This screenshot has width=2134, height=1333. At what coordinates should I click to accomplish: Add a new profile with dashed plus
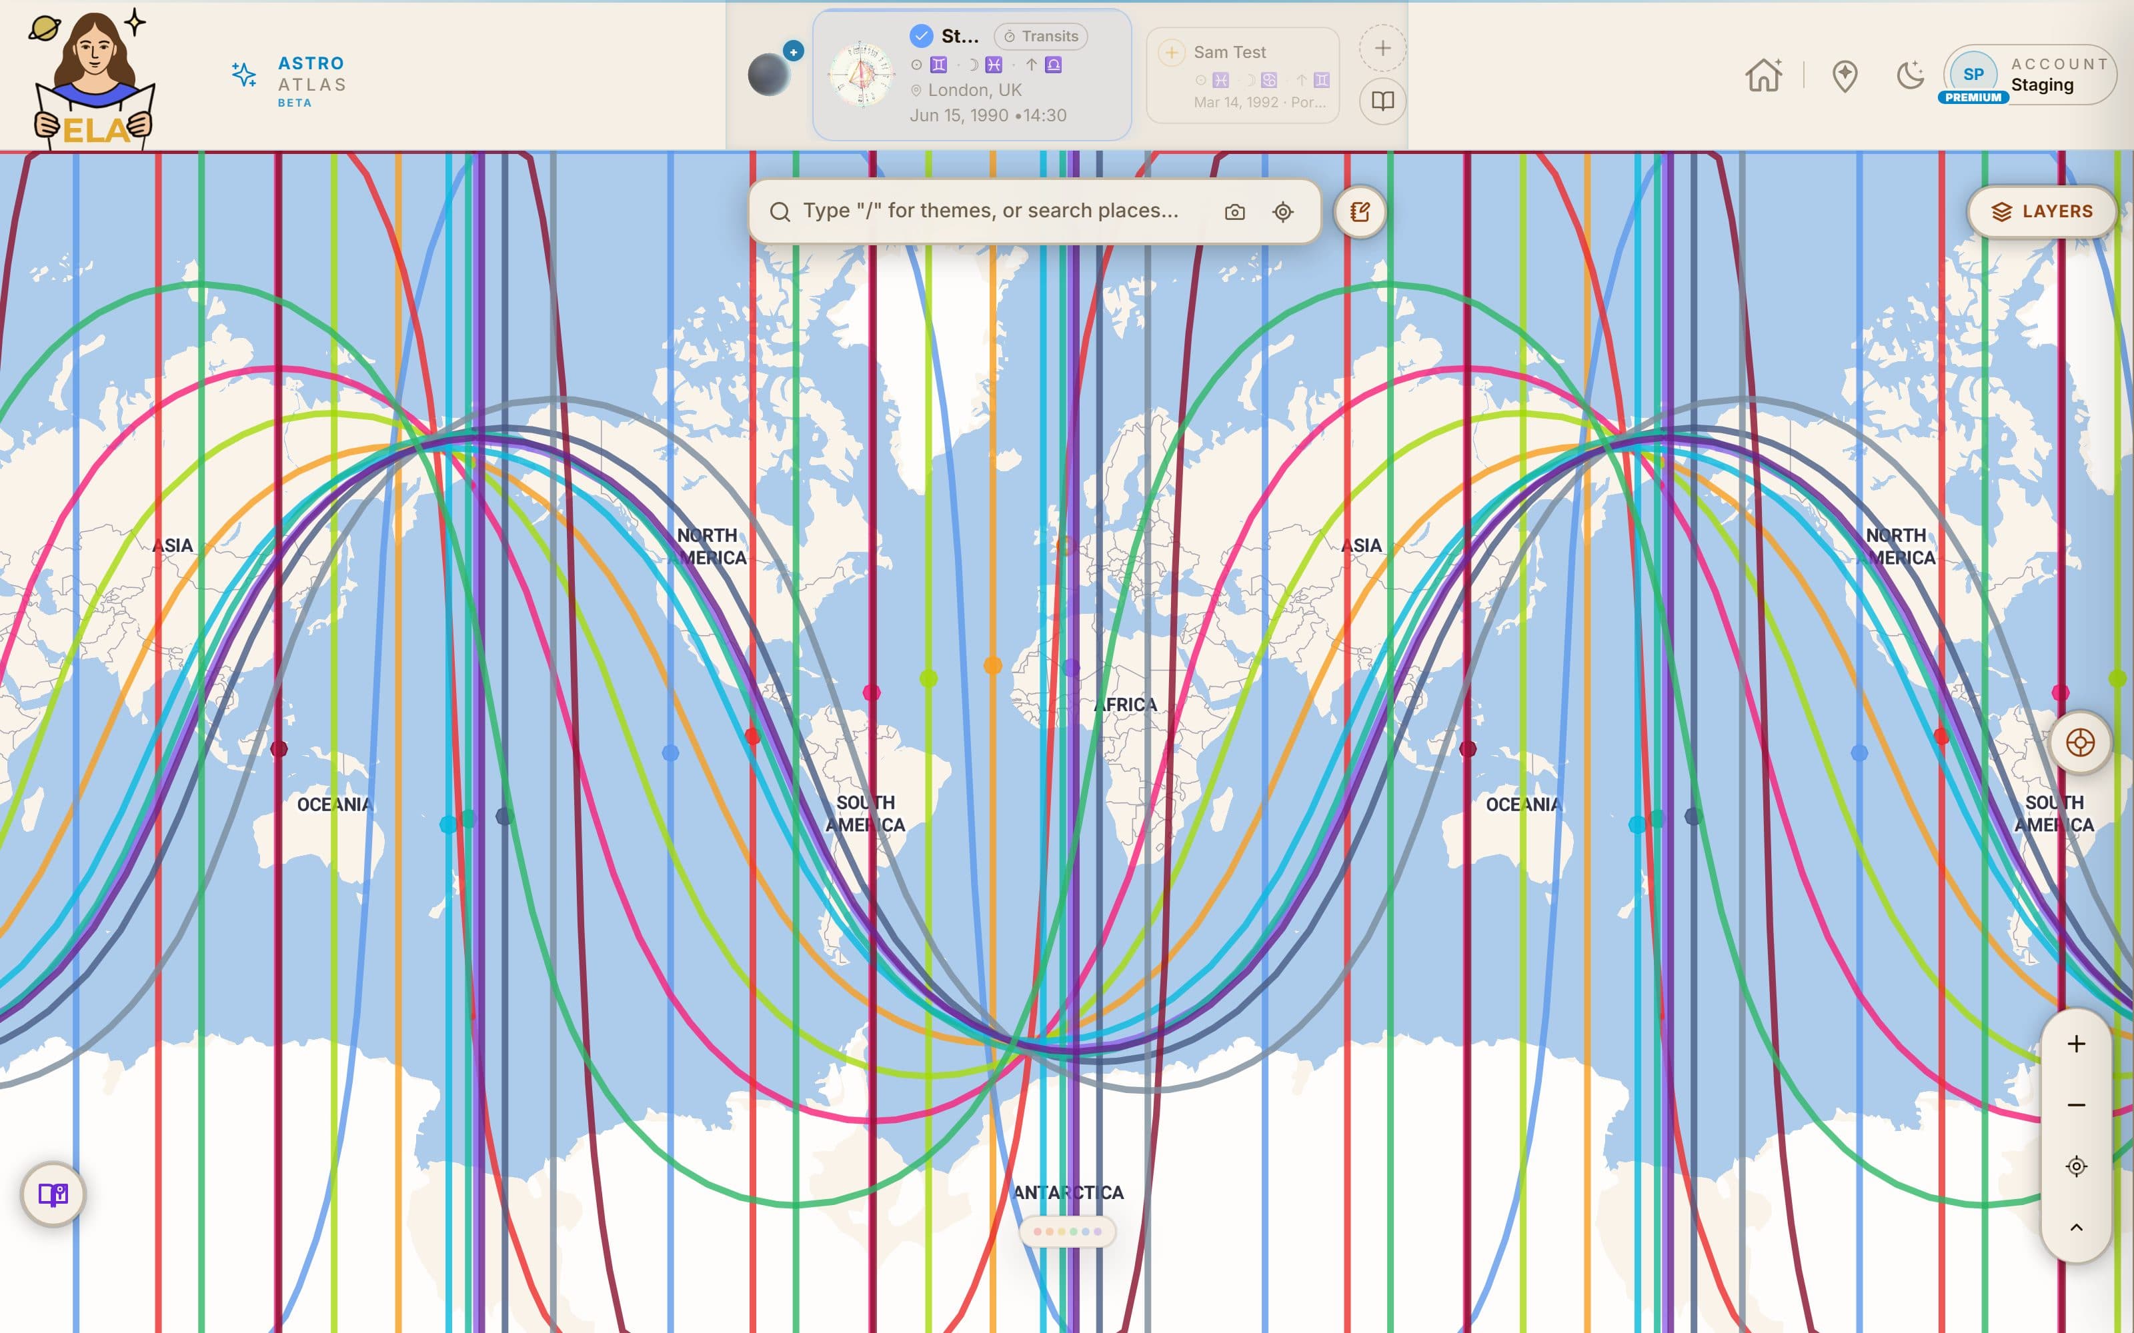[1382, 49]
